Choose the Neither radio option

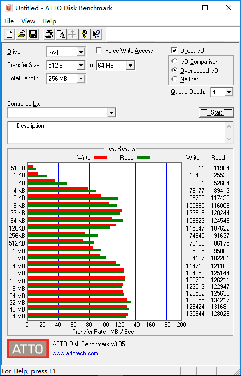[x=175, y=79]
